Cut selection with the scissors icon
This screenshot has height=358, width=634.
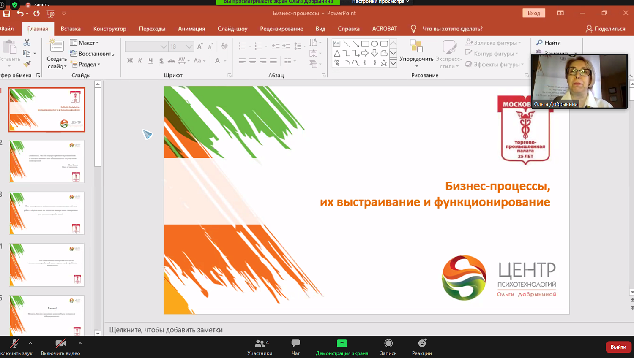click(x=27, y=43)
